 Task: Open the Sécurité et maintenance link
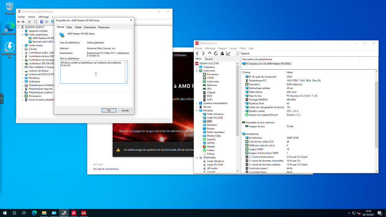[106, 169]
